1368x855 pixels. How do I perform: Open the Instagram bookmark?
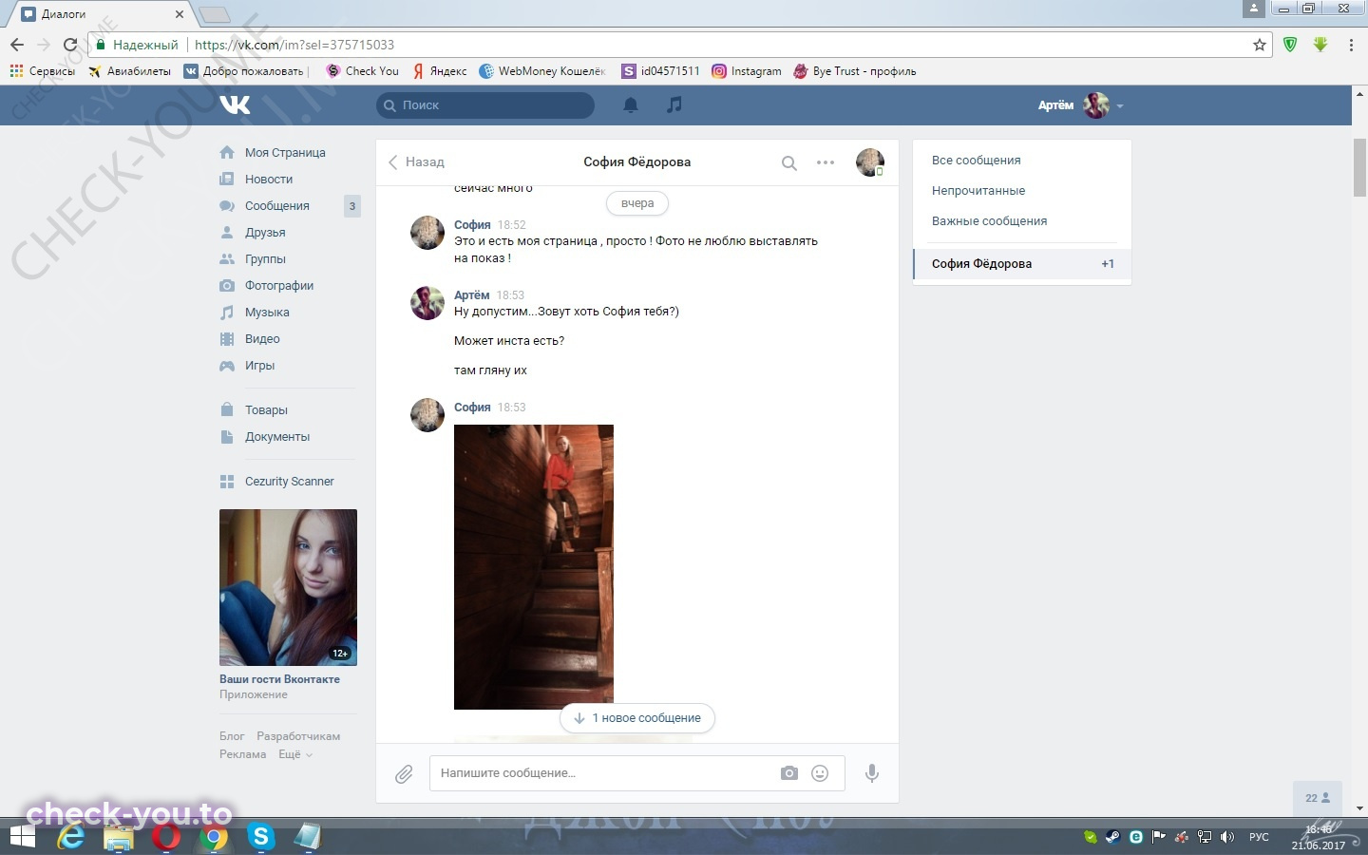pyautogui.click(x=747, y=71)
